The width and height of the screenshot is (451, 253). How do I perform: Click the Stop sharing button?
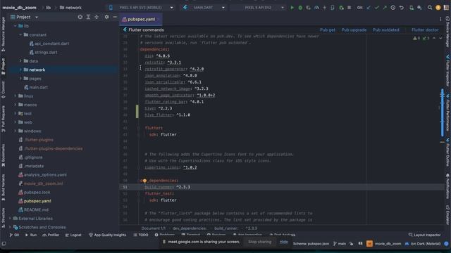click(259, 242)
